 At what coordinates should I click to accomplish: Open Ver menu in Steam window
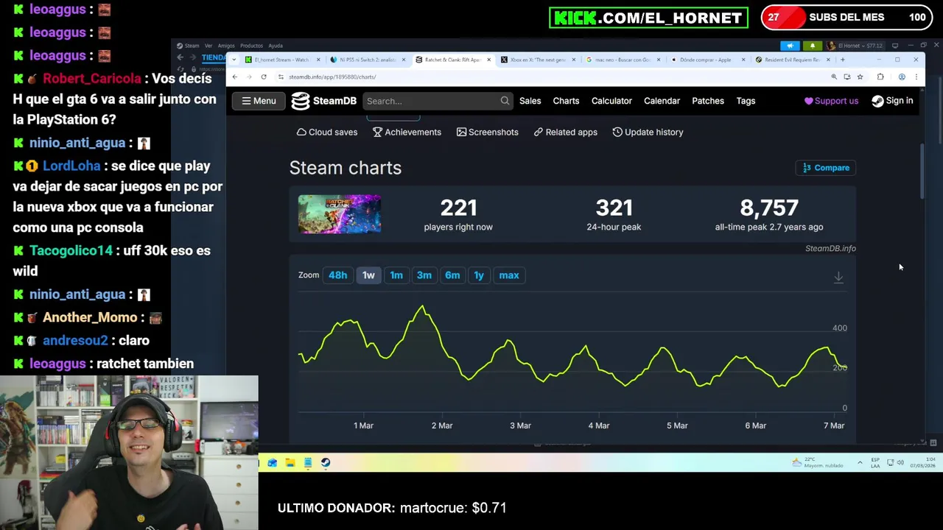tap(208, 46)
